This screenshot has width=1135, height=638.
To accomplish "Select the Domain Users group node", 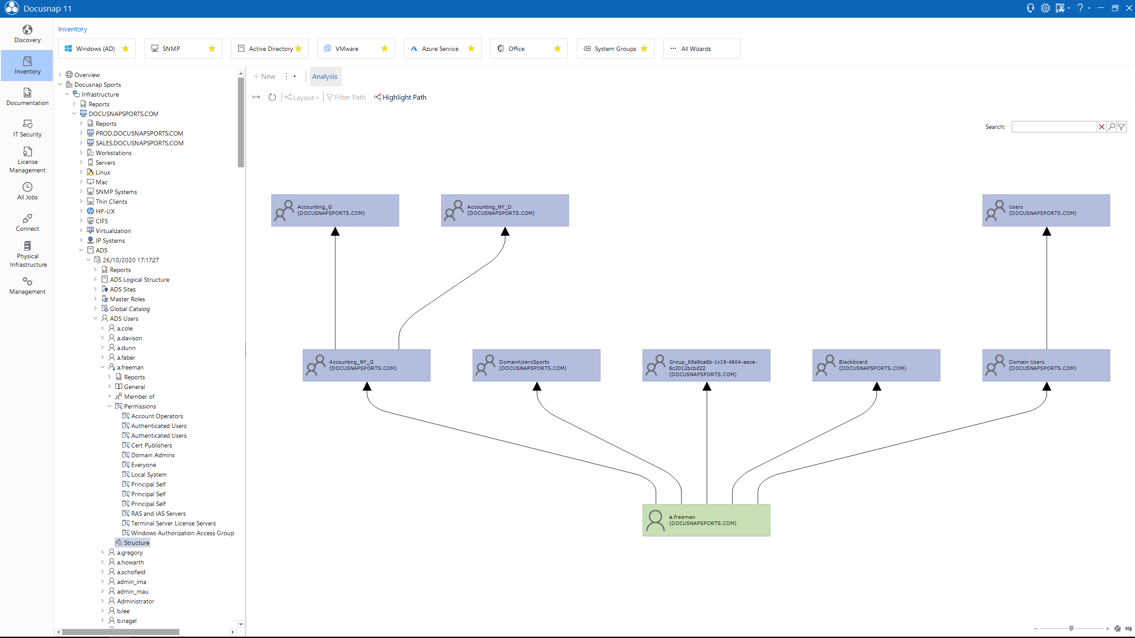I will tap(1046, 365).
